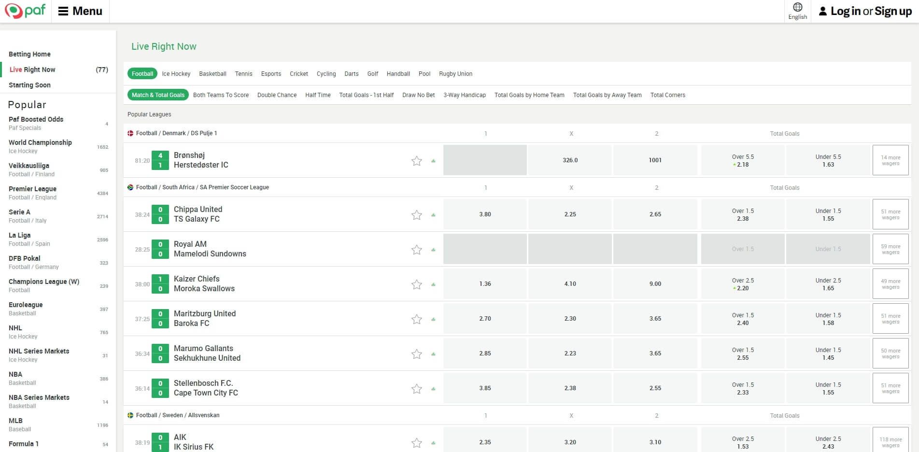Open statistics icon for Royal AM match
919x452 pixels.
433,250
